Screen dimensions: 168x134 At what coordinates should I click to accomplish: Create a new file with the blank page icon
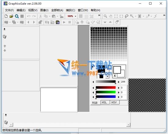coord(6,16)
